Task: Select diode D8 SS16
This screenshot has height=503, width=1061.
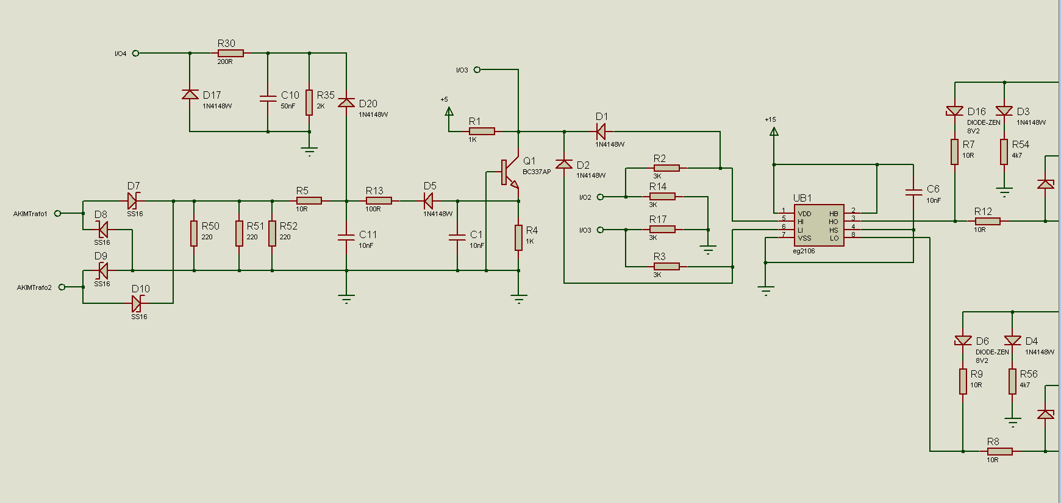Action: (102, 230)
